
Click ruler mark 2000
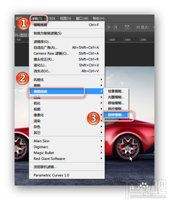click(143, 40)
